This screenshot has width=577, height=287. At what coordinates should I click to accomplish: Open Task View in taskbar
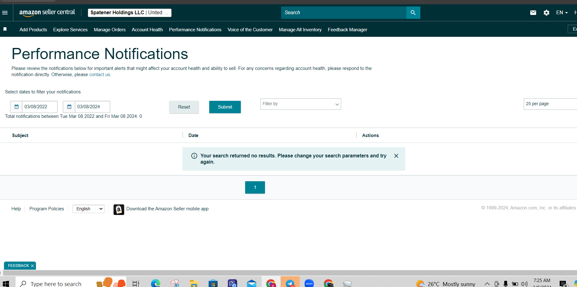coord(136,284)
